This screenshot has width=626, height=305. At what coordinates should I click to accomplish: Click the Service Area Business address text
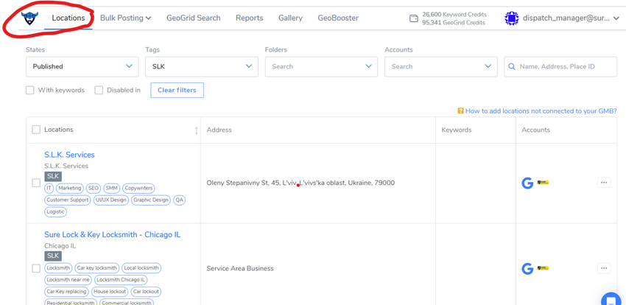[240, 268]
